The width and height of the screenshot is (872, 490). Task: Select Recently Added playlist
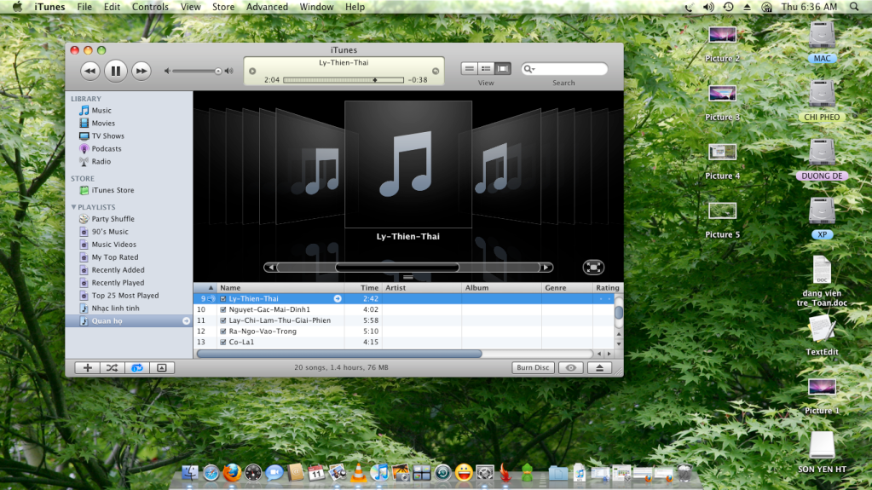pos(118,270)
